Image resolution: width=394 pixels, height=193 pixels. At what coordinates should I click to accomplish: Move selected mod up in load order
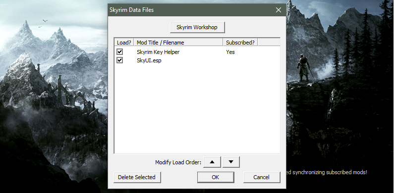(212, 162)
